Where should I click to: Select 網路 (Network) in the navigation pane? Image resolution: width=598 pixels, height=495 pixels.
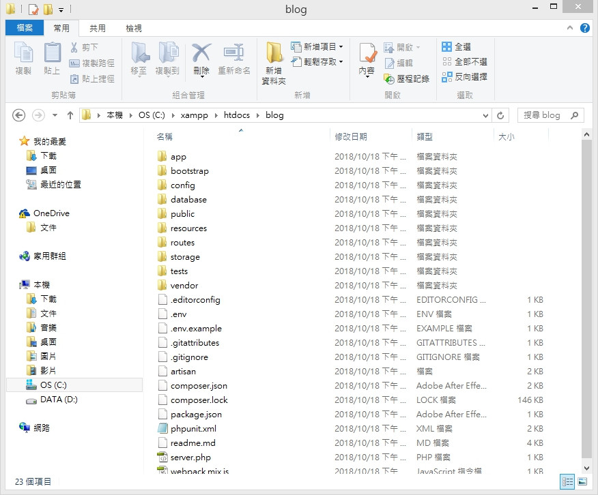pyautogui.click(x=42, y=428)
